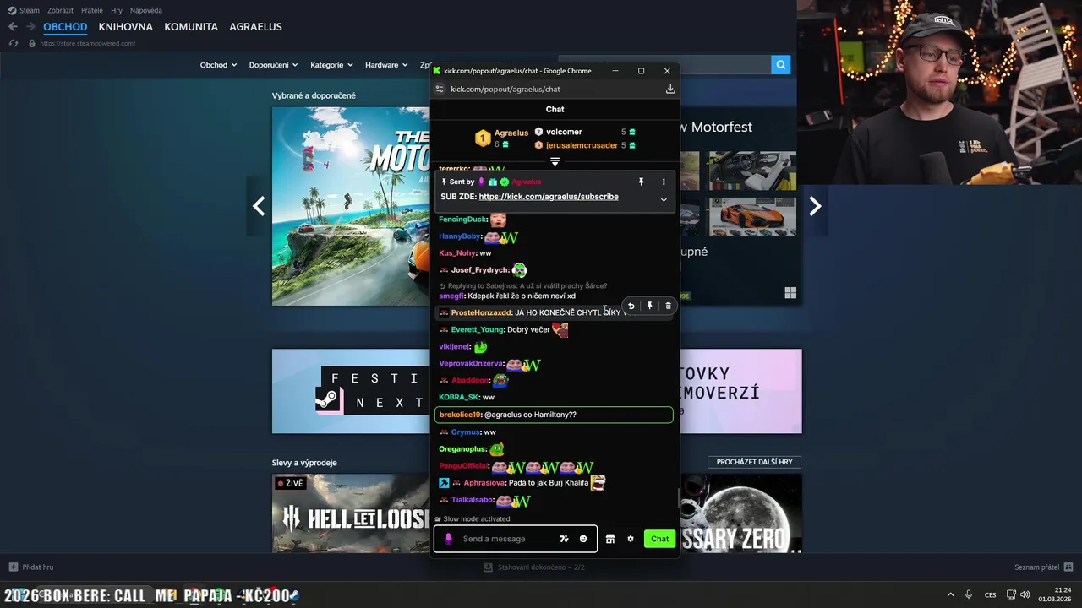Open the Hell Let Loose live banner

(x=351, y=513)
